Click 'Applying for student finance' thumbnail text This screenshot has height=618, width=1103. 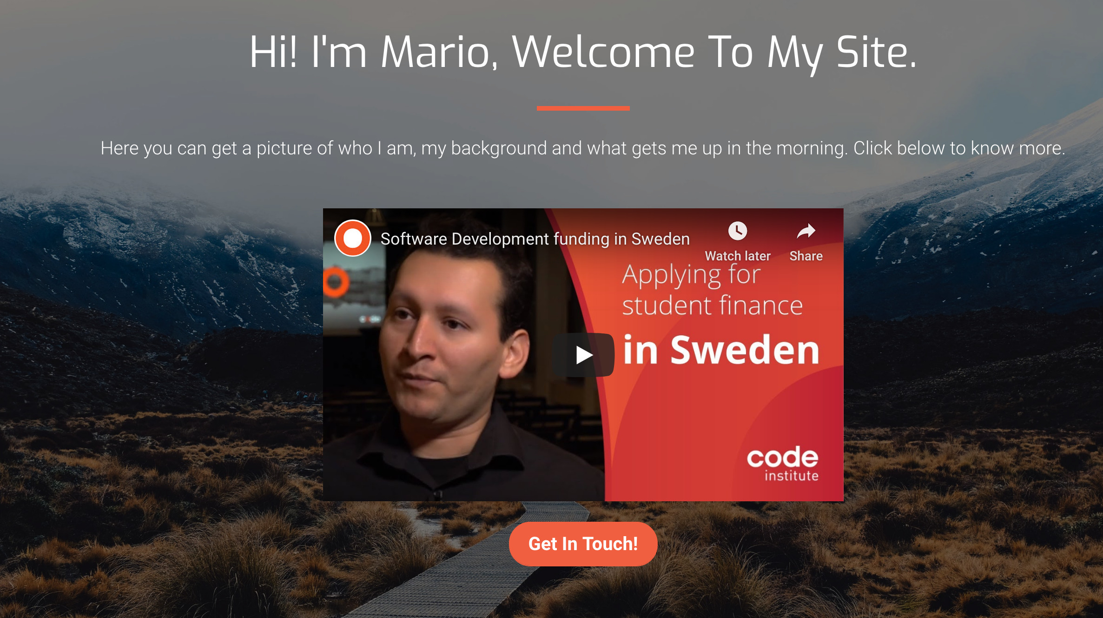pos(712,290)
